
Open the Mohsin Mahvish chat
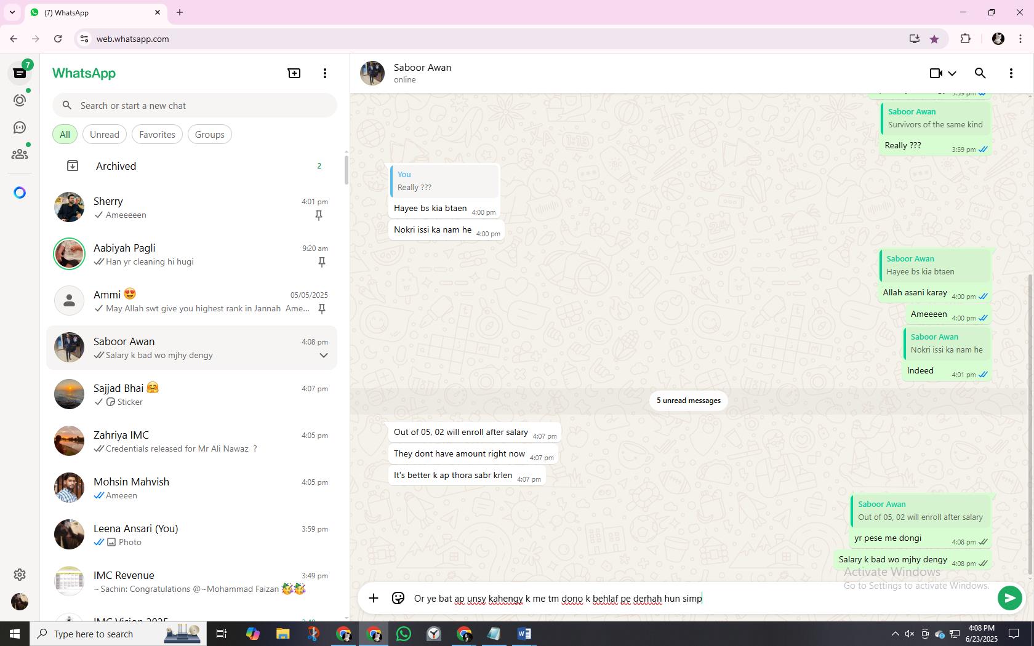(x=192, y=488)
